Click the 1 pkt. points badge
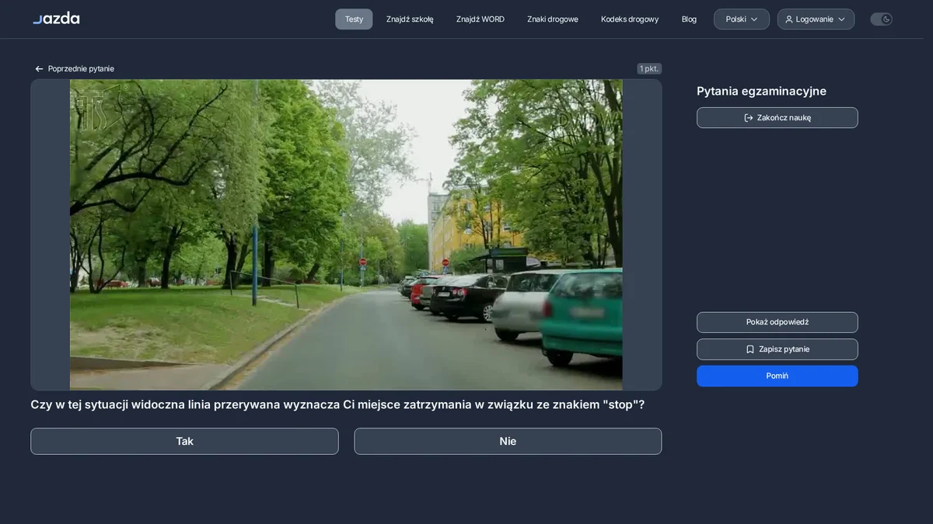933x524 pixels. [649, 69]
